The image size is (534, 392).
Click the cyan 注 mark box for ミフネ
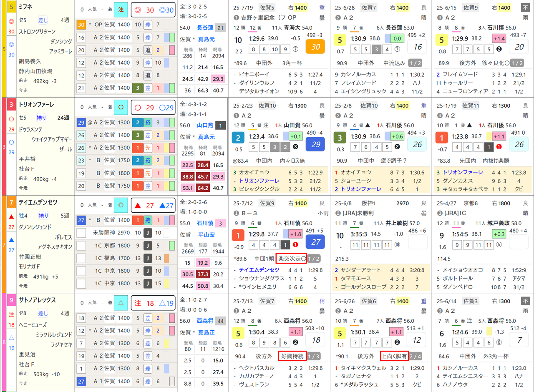coord(121,10)
